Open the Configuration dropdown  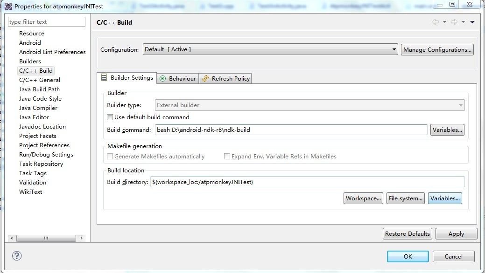coord(270,49)
